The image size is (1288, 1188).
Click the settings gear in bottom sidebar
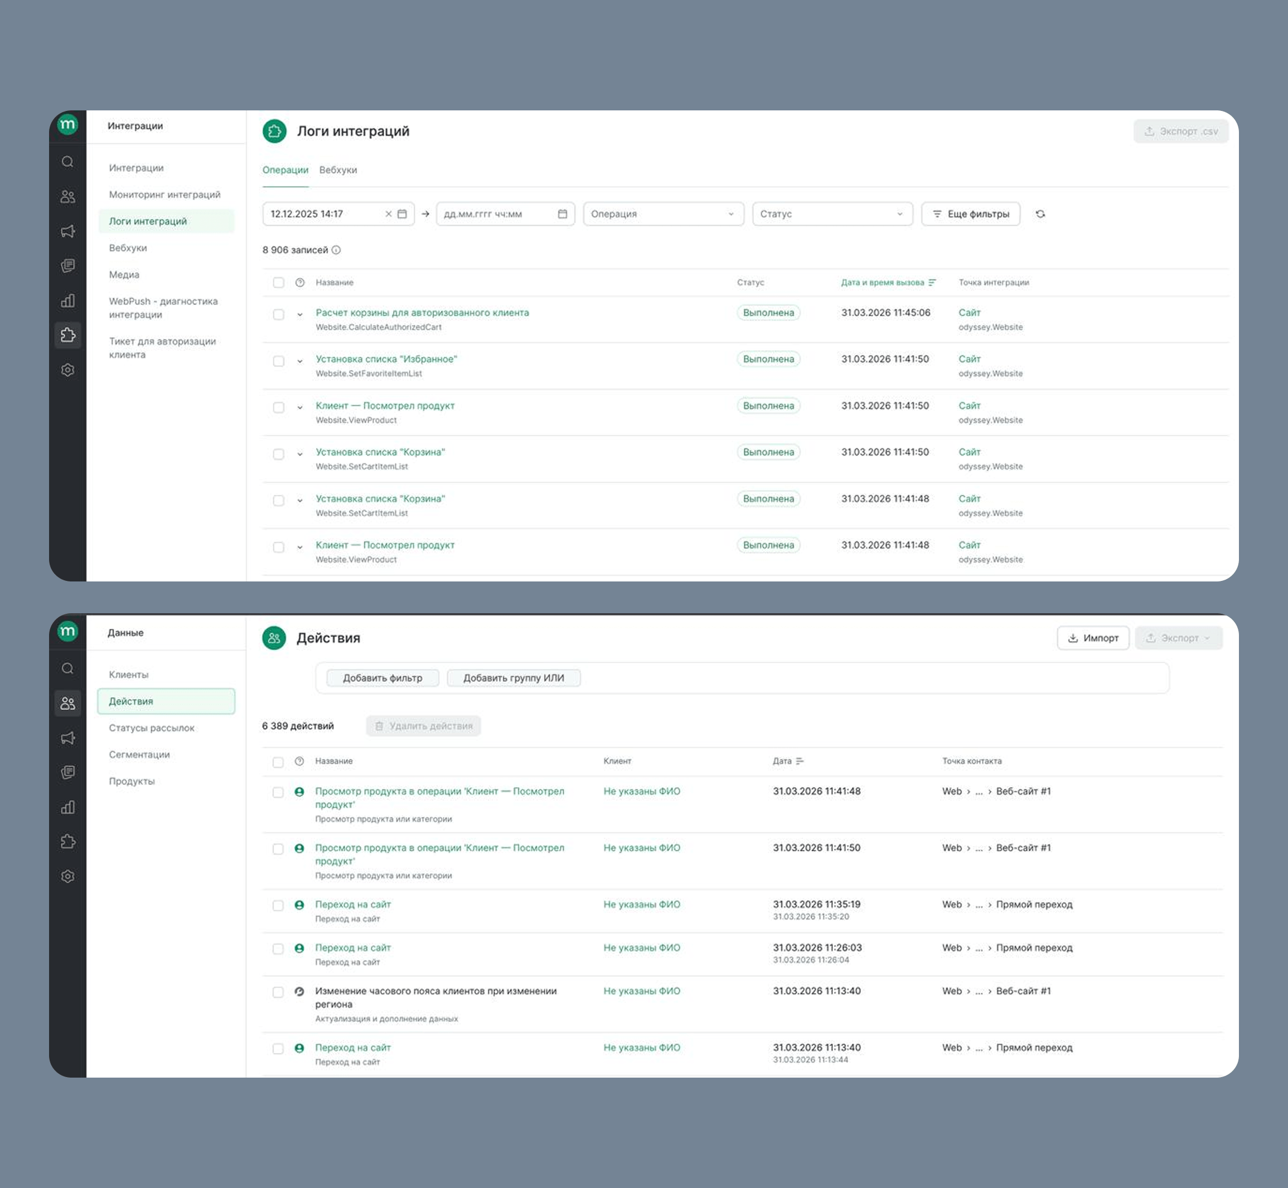[67, 876]
